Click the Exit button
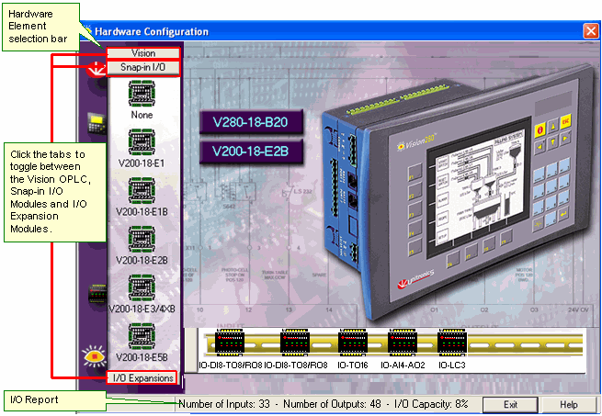 point(510,405)
